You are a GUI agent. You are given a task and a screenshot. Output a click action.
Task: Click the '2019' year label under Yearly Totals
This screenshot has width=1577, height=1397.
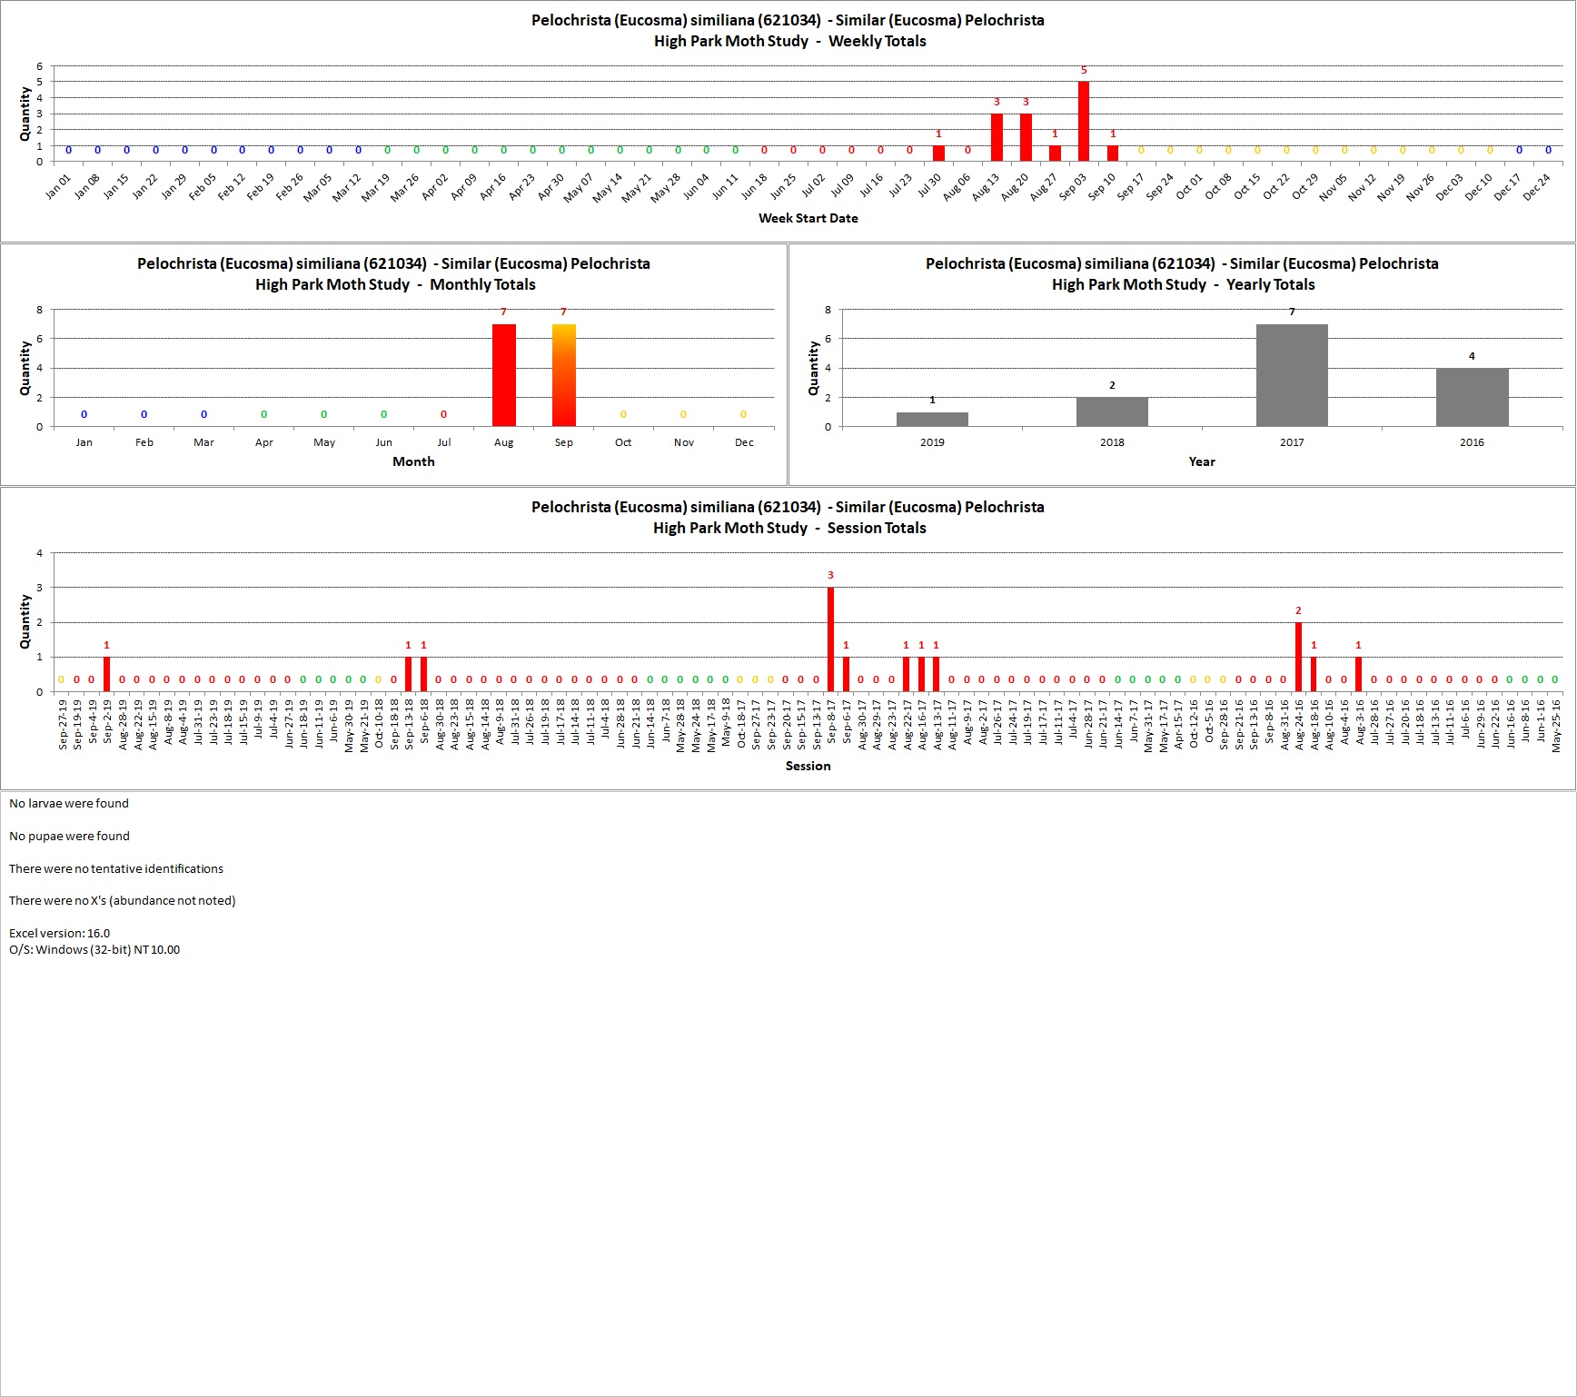[x=932, y=442]
